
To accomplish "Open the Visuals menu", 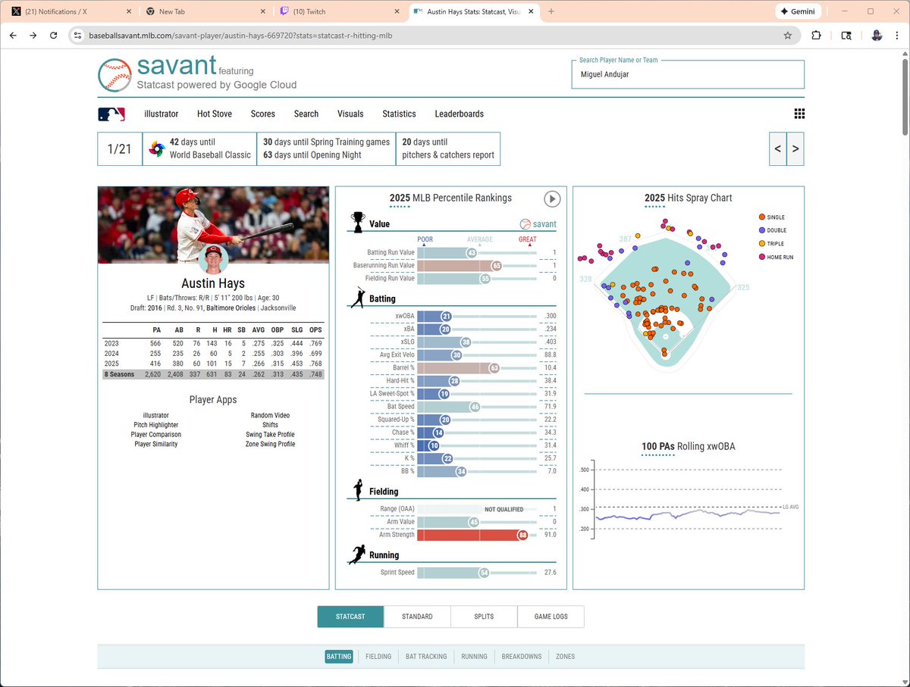I will pos(350,114).
